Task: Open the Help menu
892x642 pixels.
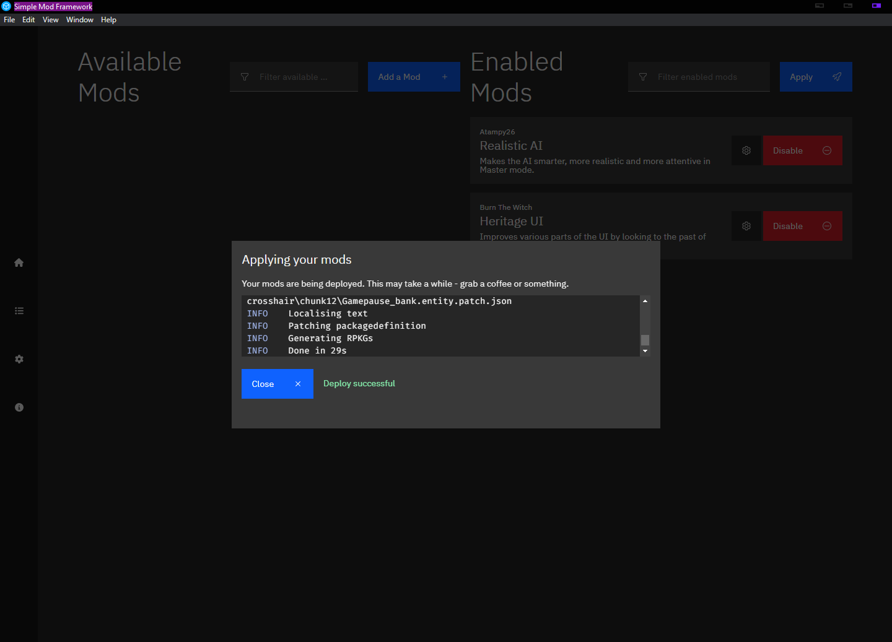Action: pos(108,19)
